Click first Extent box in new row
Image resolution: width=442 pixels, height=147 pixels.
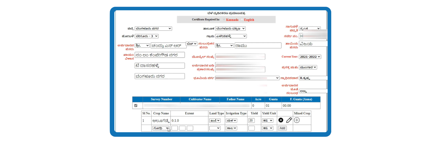(x=175, y=128)
